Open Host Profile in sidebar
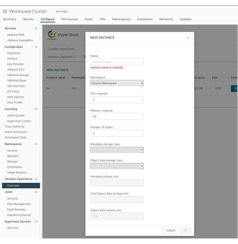 point(15,102)
